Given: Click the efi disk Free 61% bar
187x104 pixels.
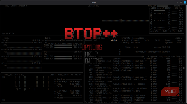Looking at the screenshot, I should [63, 59].
